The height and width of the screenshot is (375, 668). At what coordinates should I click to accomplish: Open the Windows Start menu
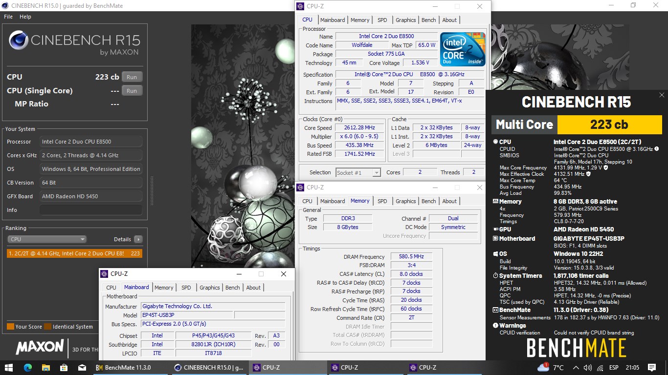(9, 367)
